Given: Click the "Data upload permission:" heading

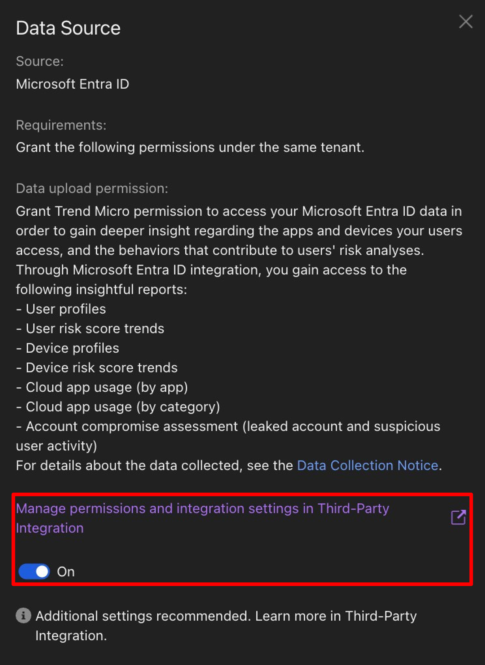Looking at the screenshot, I should (92, 188).
